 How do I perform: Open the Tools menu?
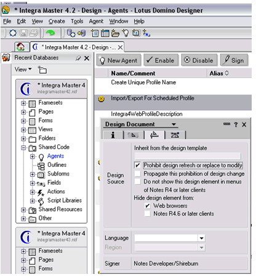coord(77,21)
